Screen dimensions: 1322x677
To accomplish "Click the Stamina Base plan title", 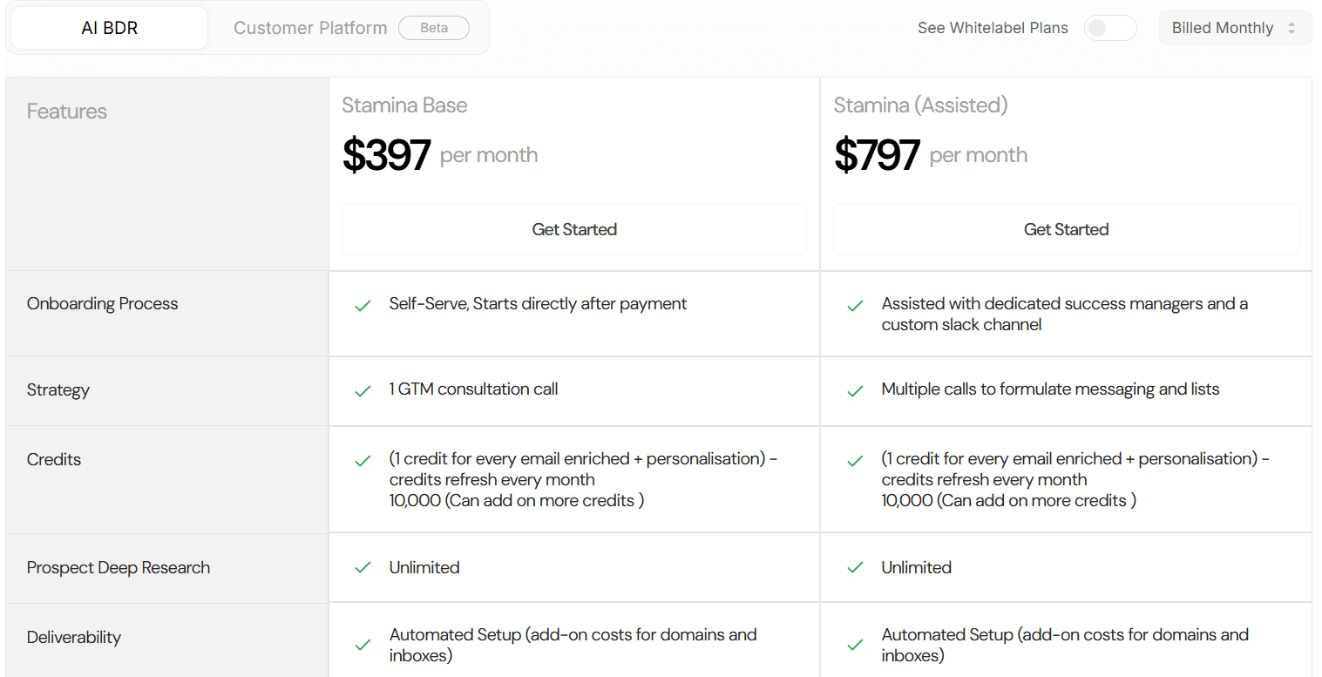I will point(404,105).
